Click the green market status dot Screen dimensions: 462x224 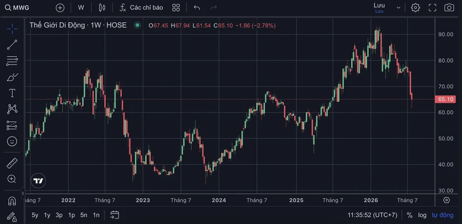click(x=137, y=25)
